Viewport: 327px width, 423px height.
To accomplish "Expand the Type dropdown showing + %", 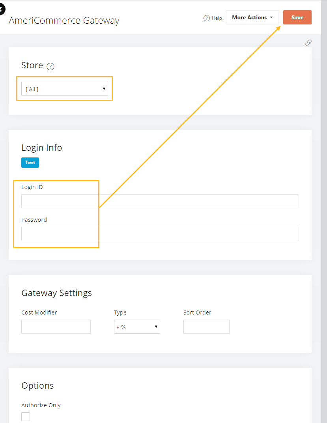I will pos(136,327).
